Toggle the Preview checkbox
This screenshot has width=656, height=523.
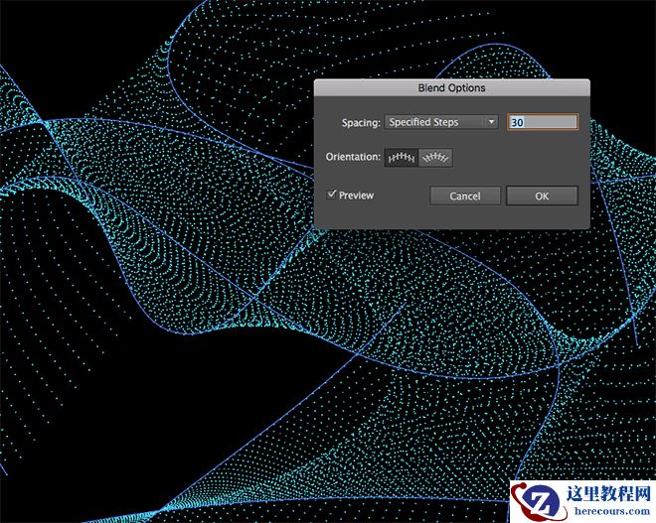pyautogui.click(x=332, y=195)
